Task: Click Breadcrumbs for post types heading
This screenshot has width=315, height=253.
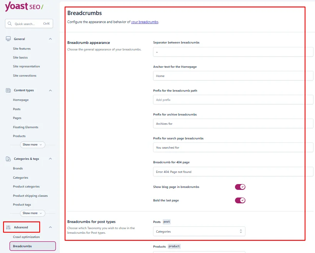Action: click(92, 222)
